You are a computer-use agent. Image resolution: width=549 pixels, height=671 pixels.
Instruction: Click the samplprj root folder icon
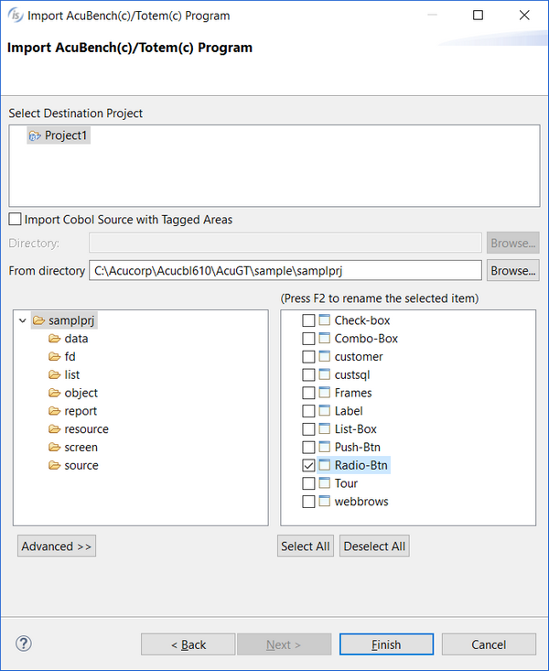[x=39, y=320]
